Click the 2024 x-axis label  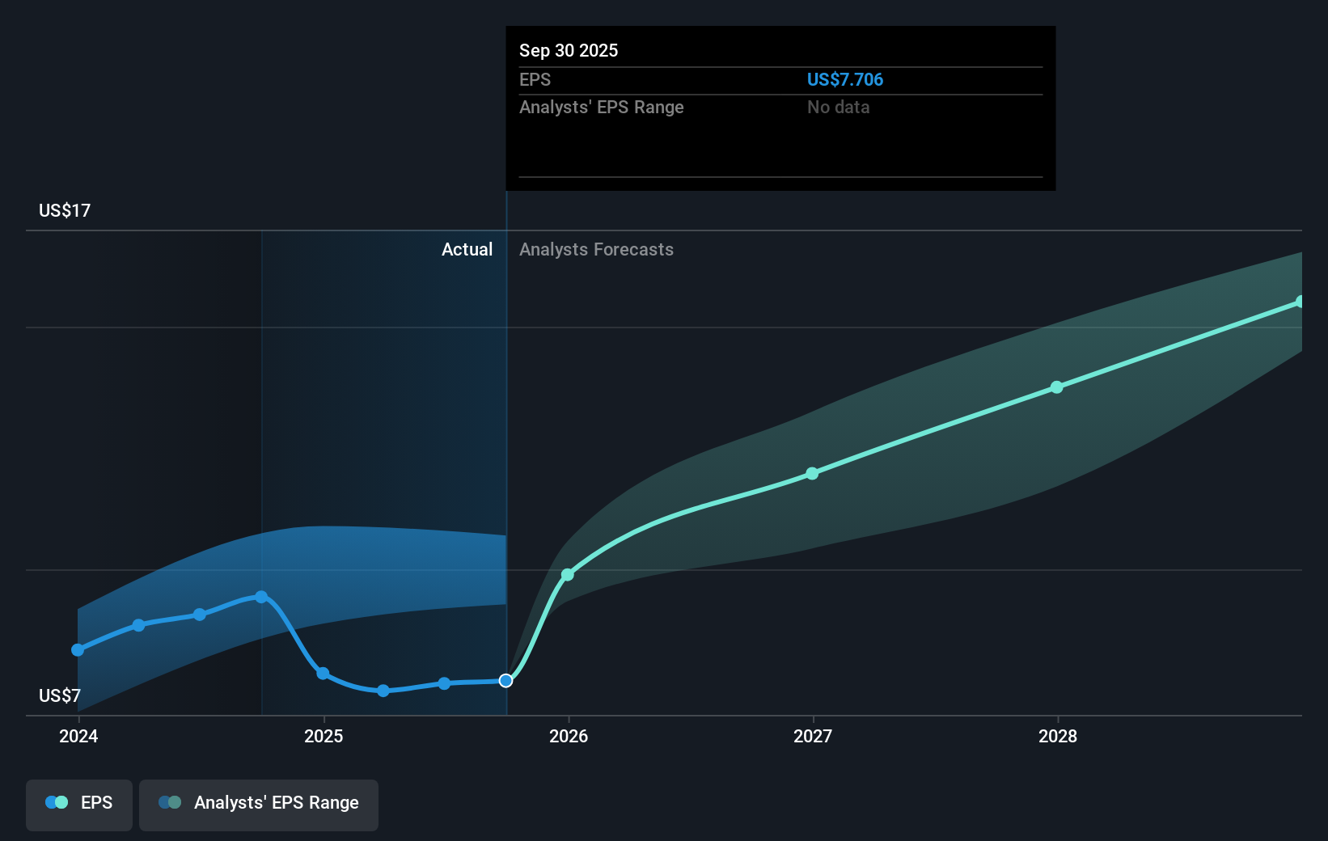coord(78,736)
